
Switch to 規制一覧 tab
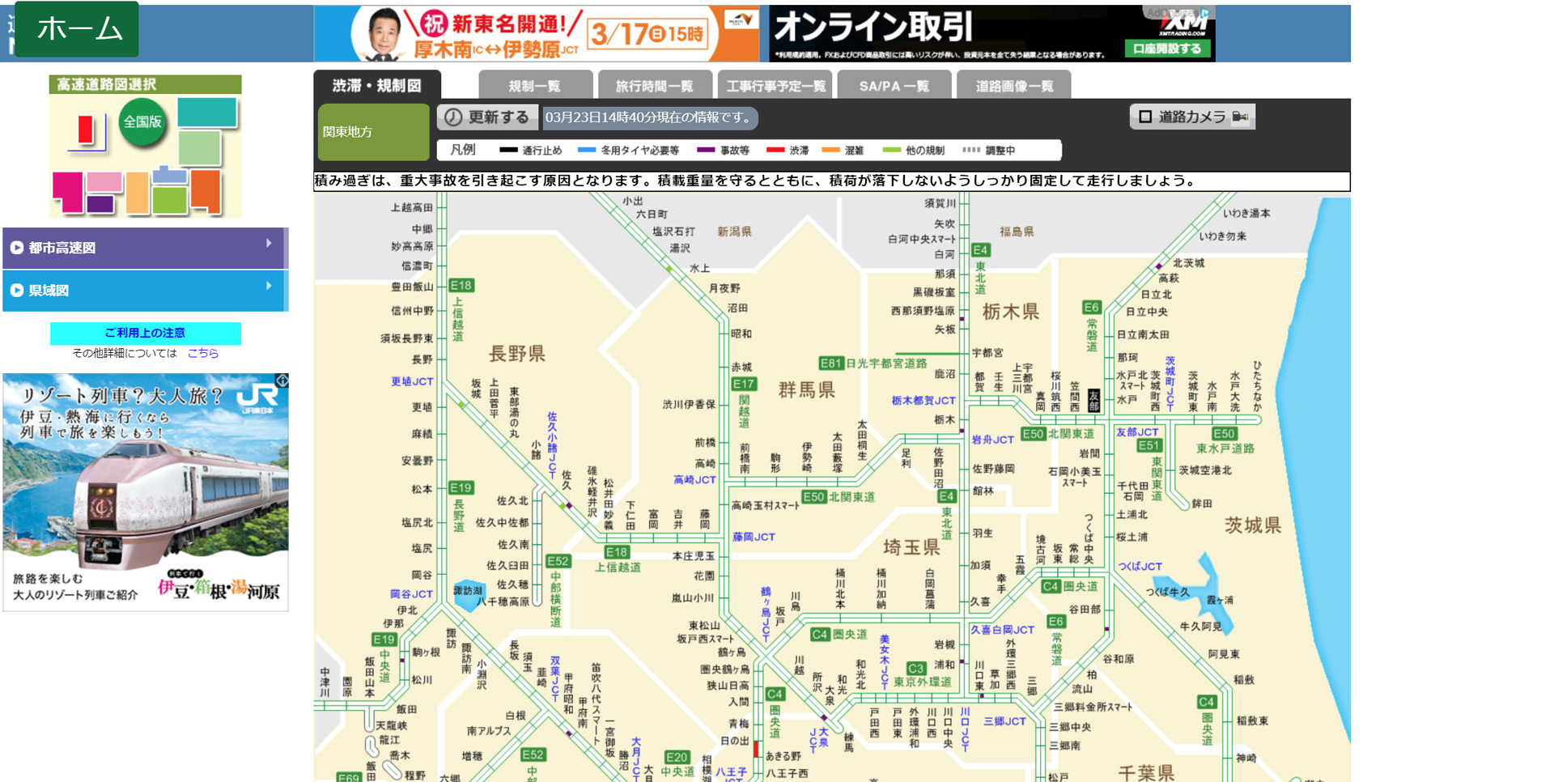click(x=534, y=86)
